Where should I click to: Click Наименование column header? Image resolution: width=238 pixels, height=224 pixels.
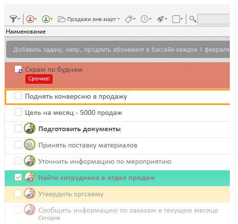click(x=26, y=32)
